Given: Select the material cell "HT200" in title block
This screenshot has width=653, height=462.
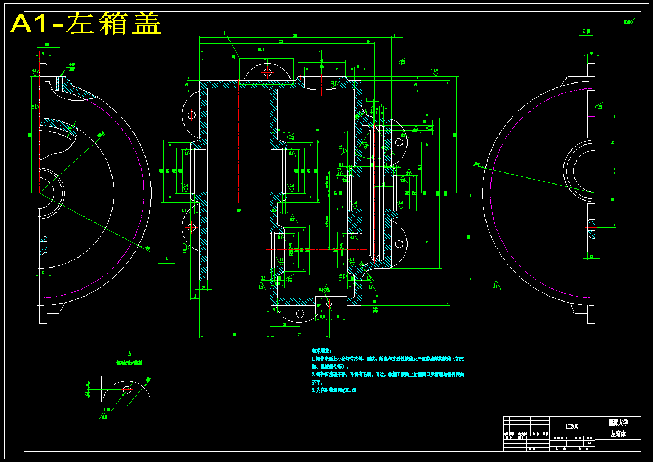Looking at the screenshot, I should coord(572,426).
